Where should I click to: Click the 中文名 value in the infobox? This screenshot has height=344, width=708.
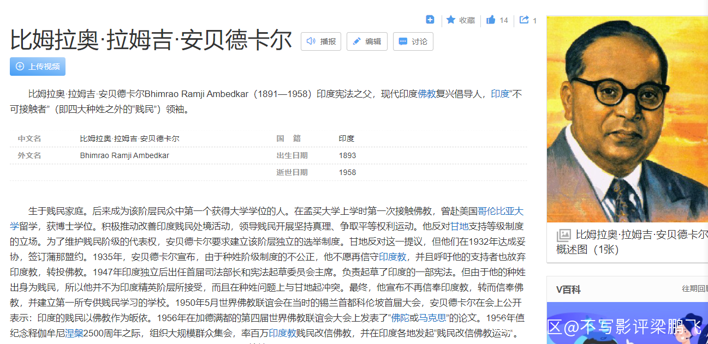pyautogui.click(x=129, y=138)
